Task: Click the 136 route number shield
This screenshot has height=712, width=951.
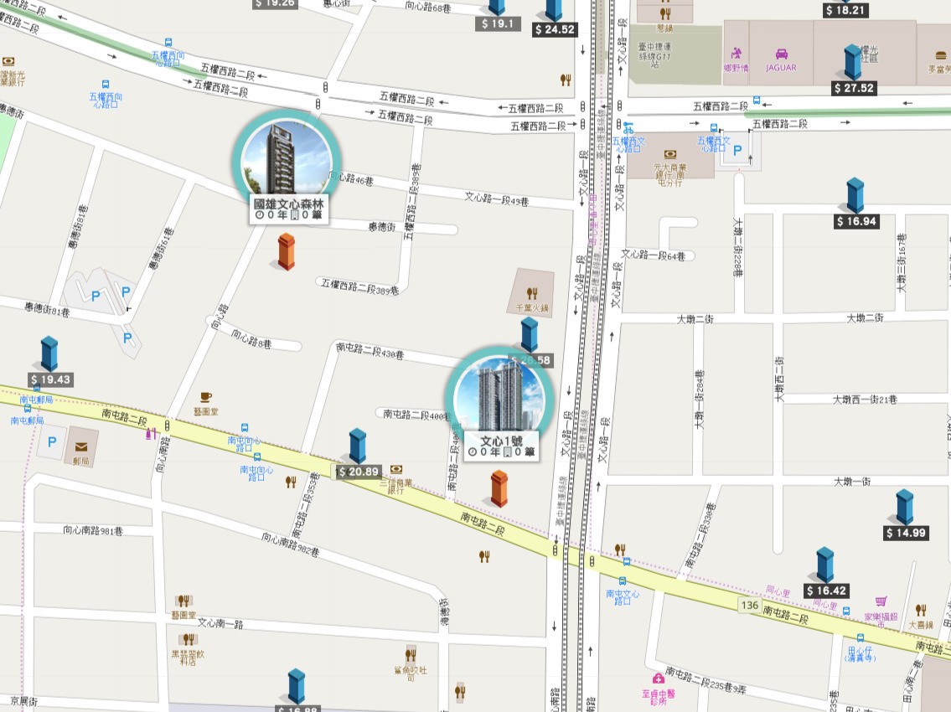Action: tap(750, 606)
